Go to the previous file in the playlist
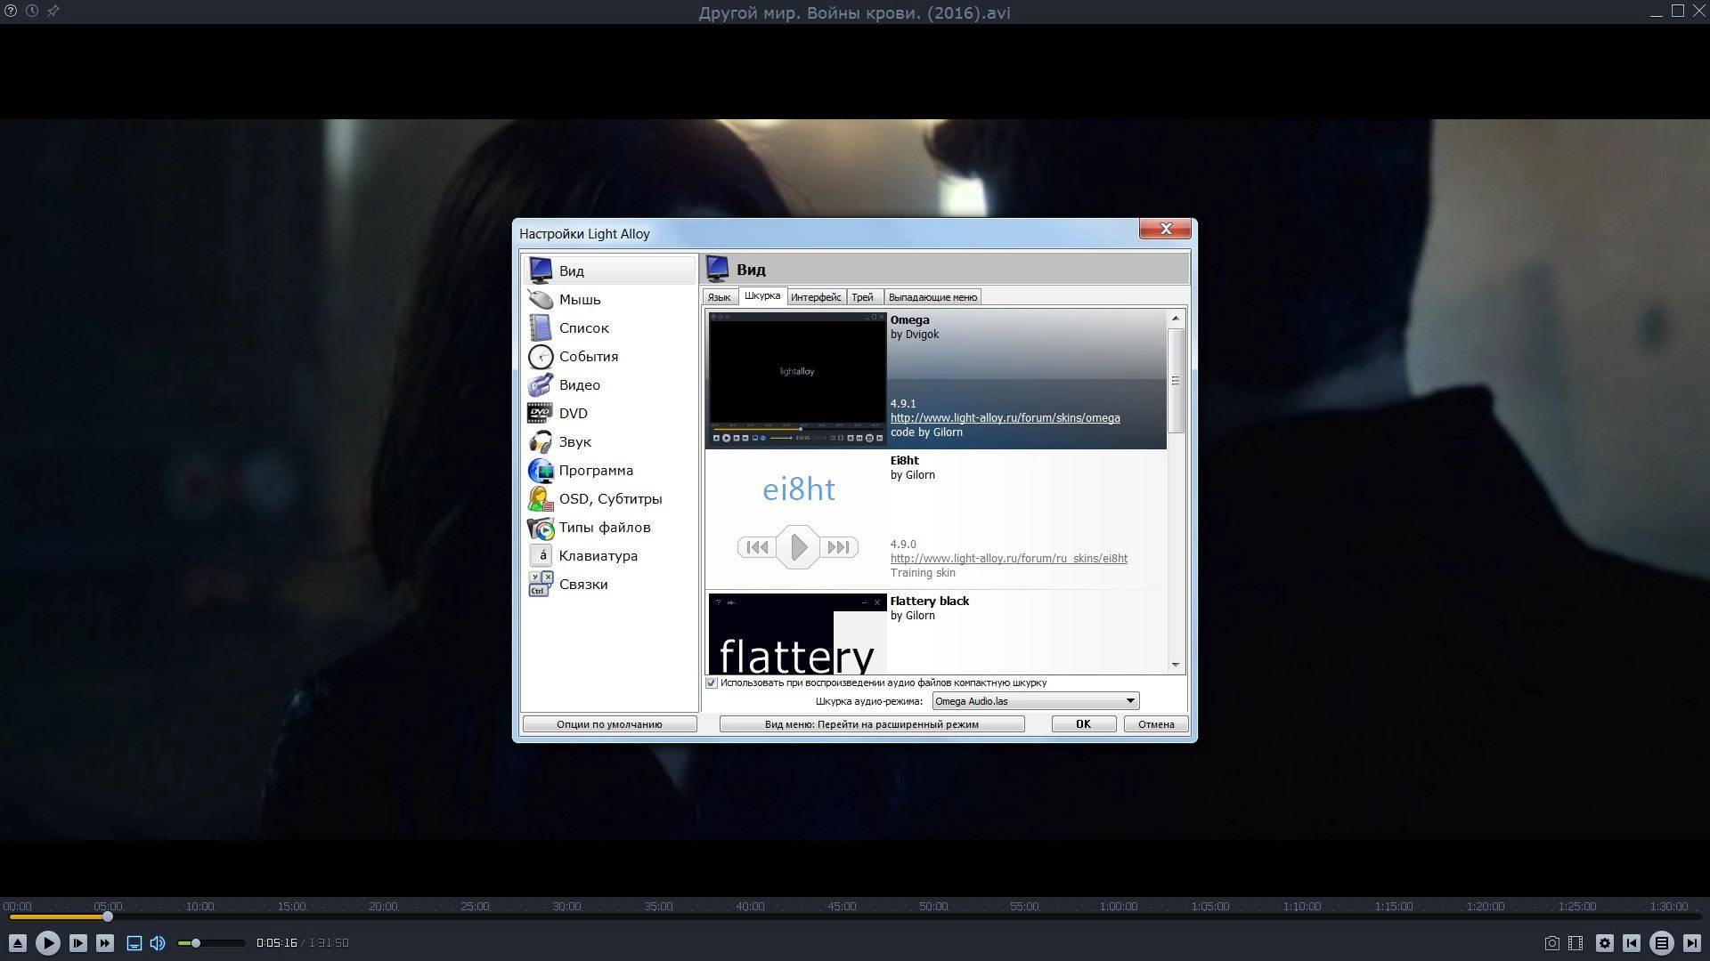 pyautogui.click(x=1632, y=943)
